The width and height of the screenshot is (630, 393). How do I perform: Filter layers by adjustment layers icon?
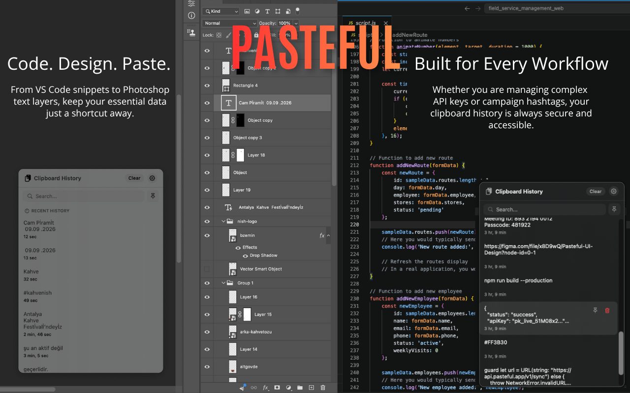click(x=257, y=11)
